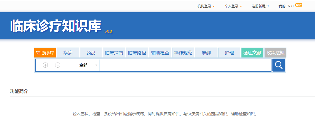The width and height of the screenshot is (315, 139).
Task: Click 注册新用户 link
Action: [x=260, y=6]
